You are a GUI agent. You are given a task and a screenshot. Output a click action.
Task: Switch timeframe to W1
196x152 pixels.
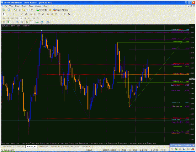[34, 18]
